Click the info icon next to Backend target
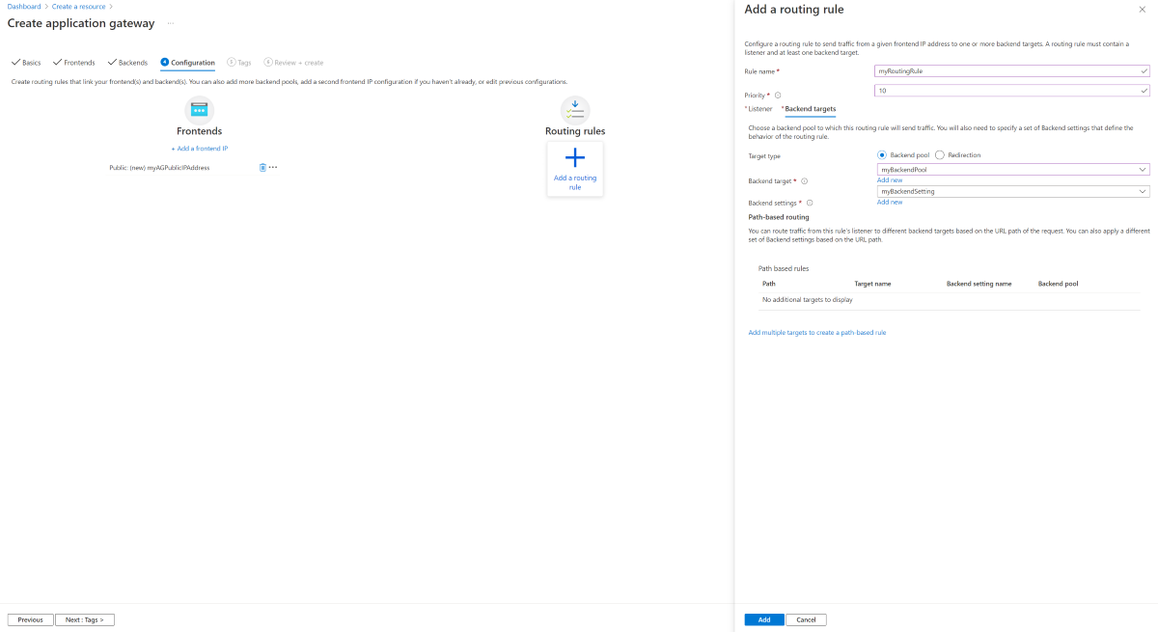This screenshot has height=632, width=1158. click(x=805, y=180)
